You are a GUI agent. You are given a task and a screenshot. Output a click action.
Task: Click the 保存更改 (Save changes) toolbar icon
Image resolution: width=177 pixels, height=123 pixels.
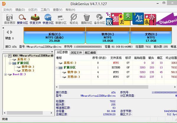(x=9, y=19)
